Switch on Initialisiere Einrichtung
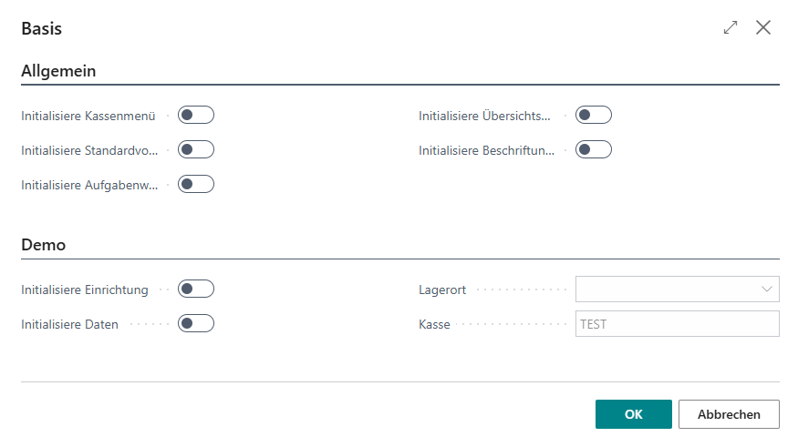This screenshot has width=798, height=447. [196, 289]
